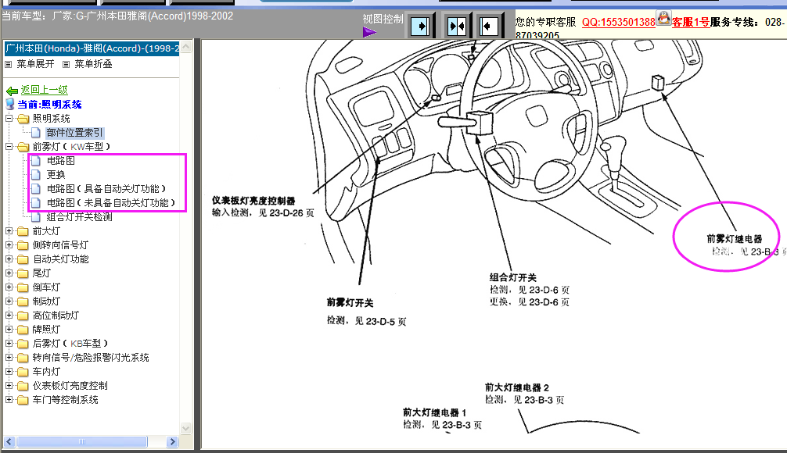
Task: Click 菜单折叠 text button
Action: click(93, 64)
